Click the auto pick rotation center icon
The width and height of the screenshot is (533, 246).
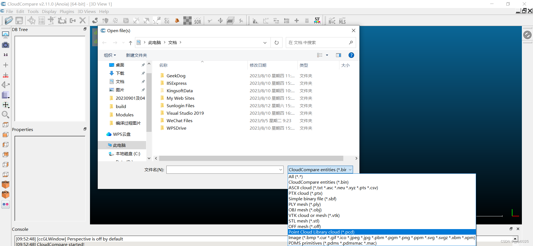click(6, 75)
